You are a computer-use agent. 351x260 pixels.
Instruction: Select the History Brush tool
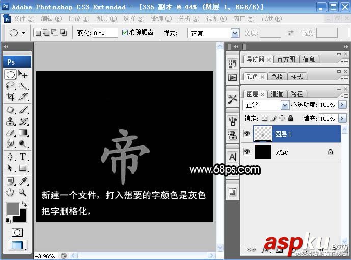pyautogui.click(x=23, y=122)
